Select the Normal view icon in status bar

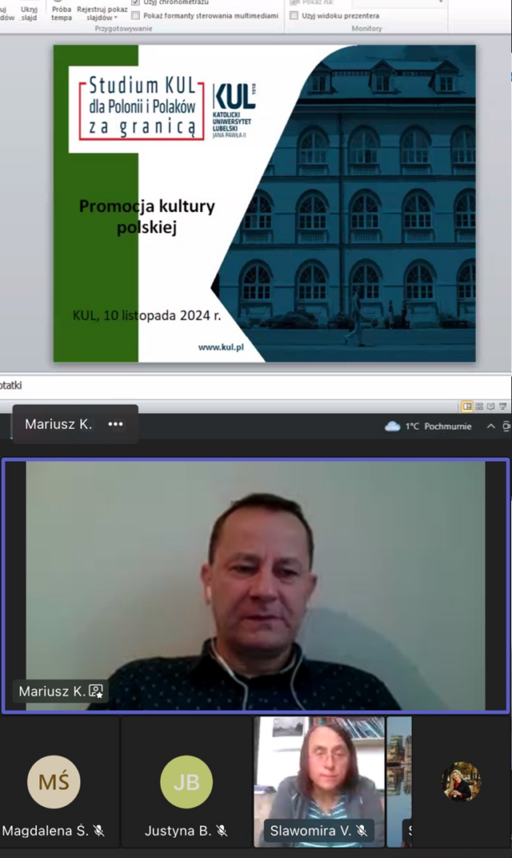467,406
